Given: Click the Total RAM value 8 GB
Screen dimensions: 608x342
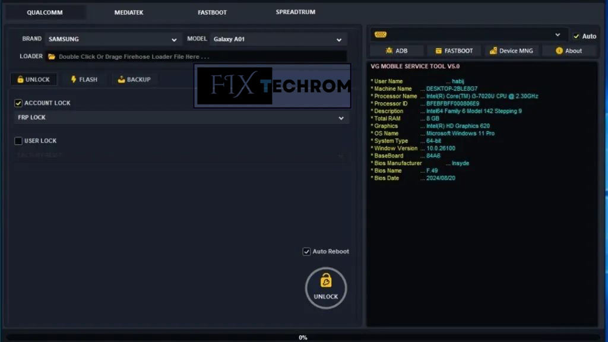Looking at the screenshot, I should (433, 119).
